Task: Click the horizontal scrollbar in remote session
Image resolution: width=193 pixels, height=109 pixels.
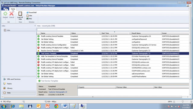Action: (x=93, y=97)
